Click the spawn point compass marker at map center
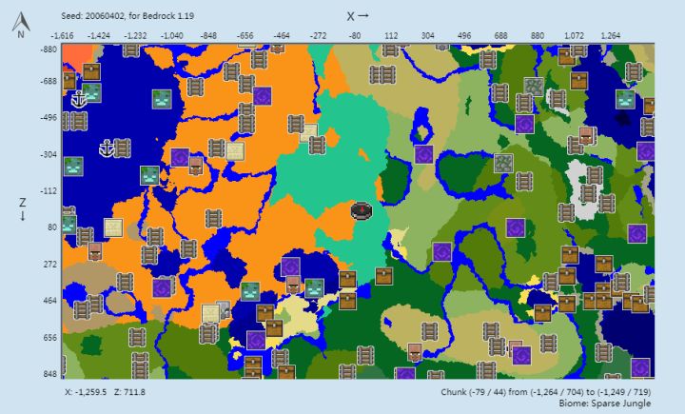This screenshot has width=685, height=414. [362, 210]
